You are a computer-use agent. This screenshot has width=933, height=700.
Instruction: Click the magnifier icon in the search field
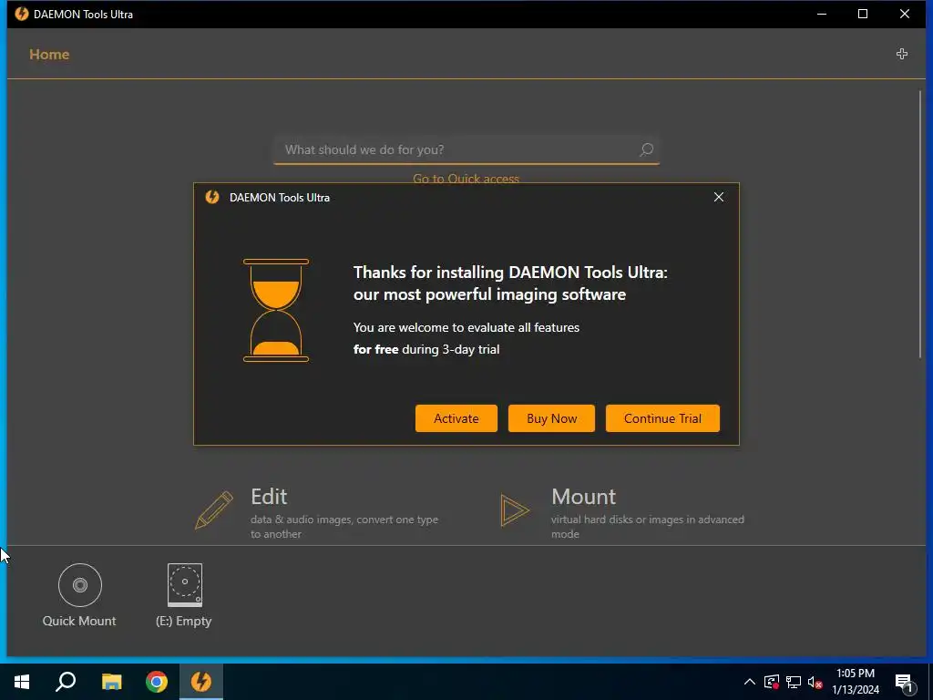pyautogui.click(x=646, y=150)
